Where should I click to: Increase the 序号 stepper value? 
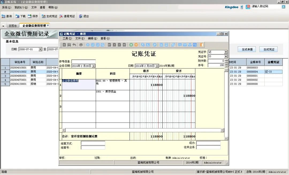click(x=226, y=64)
